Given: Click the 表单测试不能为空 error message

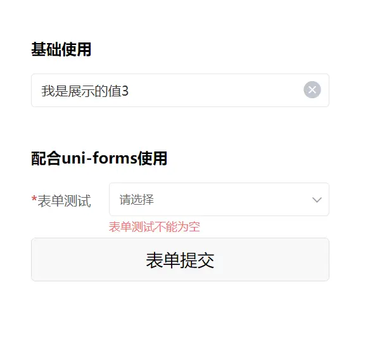Looking at the screenshot, I should click(x=154, y=227).
